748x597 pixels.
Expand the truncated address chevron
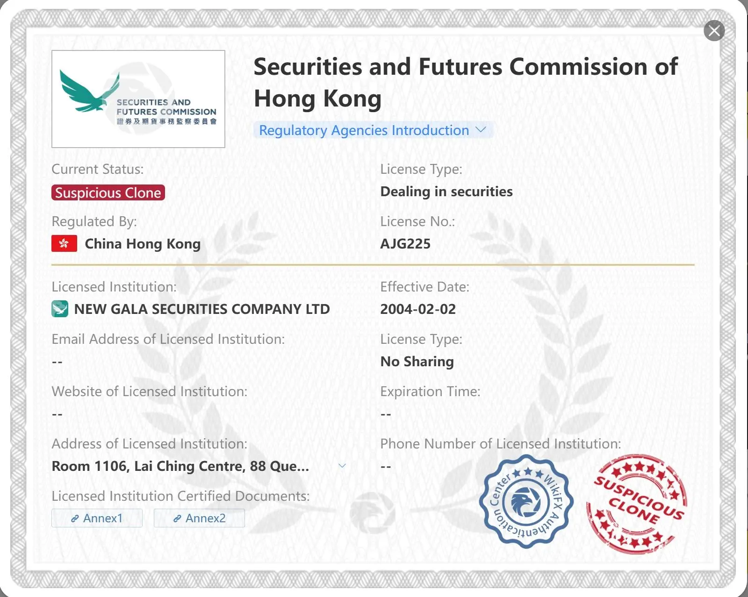coord(342,466)
